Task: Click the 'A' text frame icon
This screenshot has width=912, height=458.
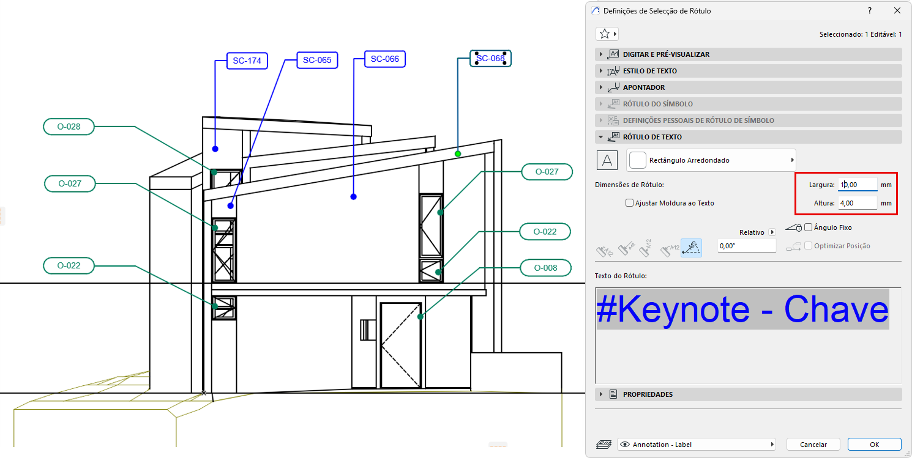Action: click(607, 160)
